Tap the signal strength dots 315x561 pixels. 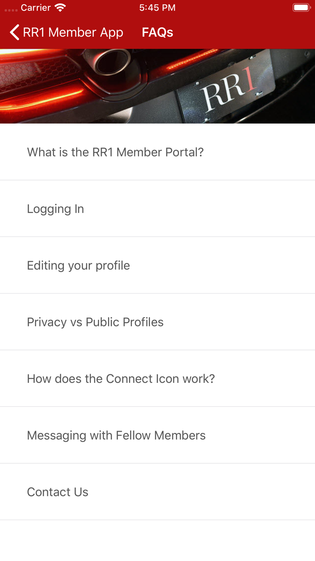pyautogui.click(x=10, y=9)
